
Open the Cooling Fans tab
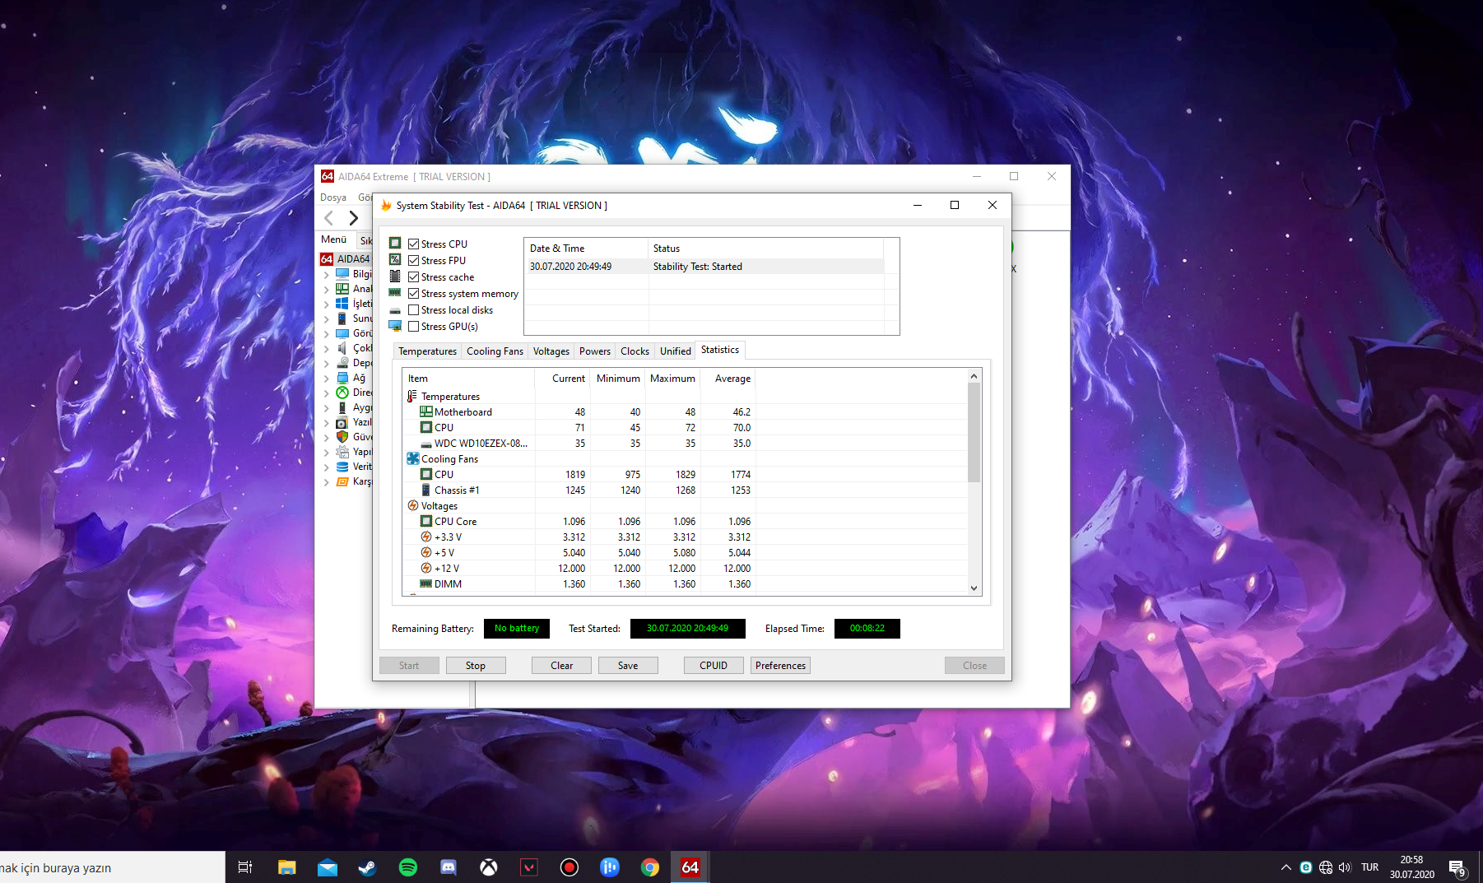495,351
